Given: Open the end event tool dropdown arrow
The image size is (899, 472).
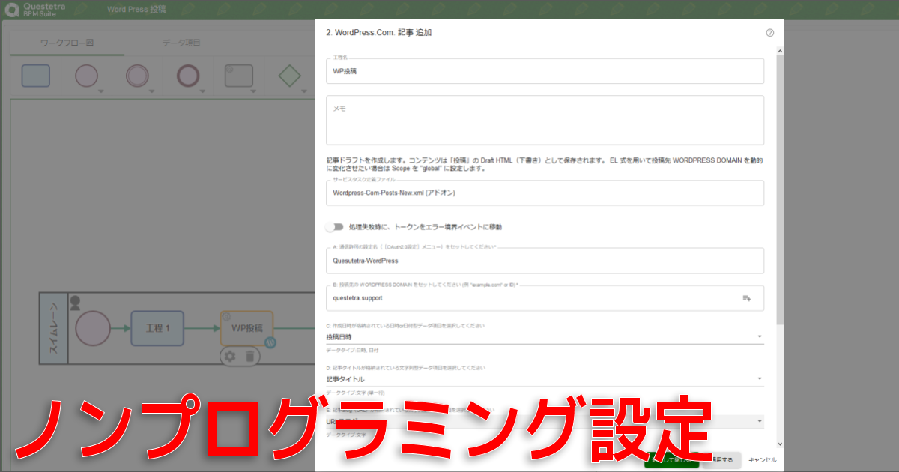Looking at the screenshot, I should (x=201, y=91).
